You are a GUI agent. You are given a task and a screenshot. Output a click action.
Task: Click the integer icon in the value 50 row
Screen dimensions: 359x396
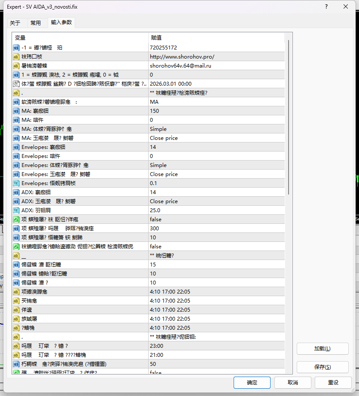click(x=16, y=364)
